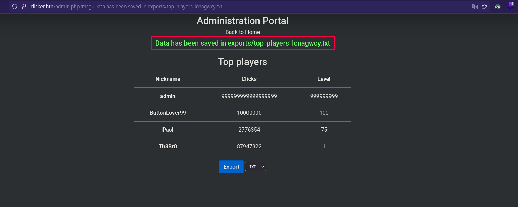Bookmark this page with the star icon
Viewport: 518px width, 207px height.
point(484,7)
